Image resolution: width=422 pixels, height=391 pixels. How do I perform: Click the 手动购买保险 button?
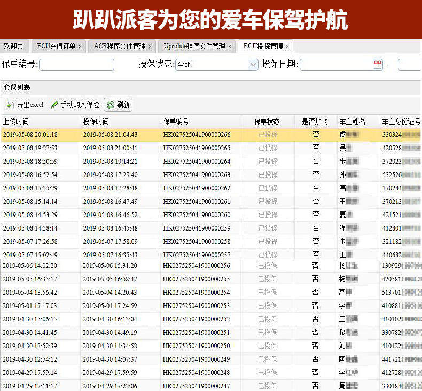tap(75, 104)
